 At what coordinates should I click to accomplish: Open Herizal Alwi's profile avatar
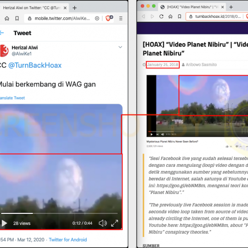tap(4, 50)
